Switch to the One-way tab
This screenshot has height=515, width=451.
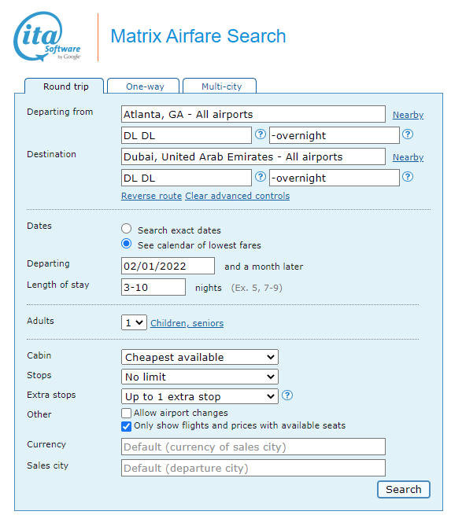point(143,86)
